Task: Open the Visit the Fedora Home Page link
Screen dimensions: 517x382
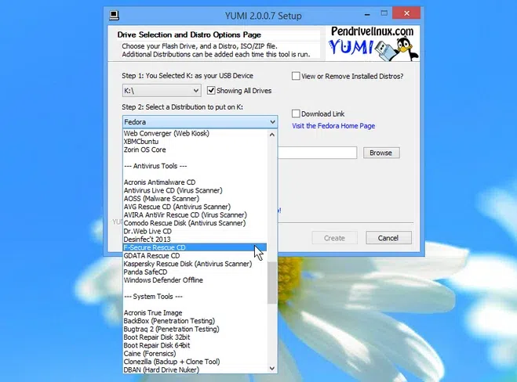Action: [x=333, y=126]
